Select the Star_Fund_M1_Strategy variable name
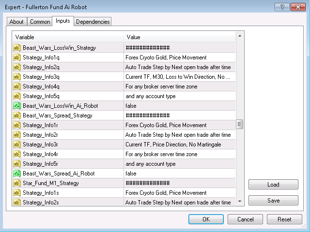 click(x=51, y=183)
